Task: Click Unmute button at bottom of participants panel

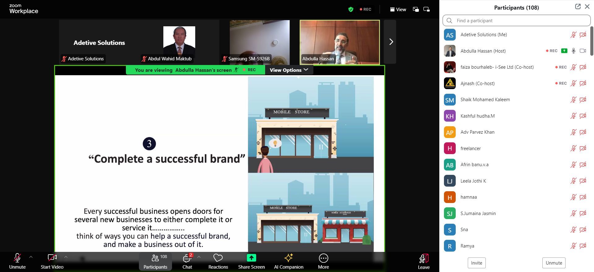Action: click(554, 263)
